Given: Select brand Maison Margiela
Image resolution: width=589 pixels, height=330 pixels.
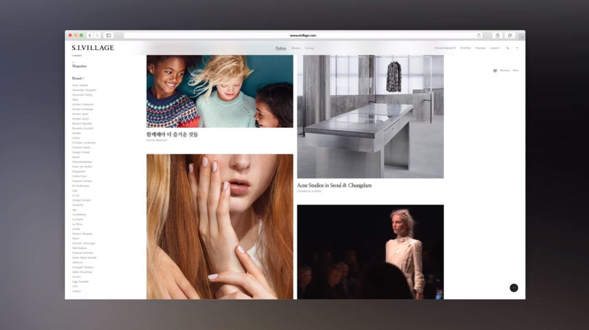Looking at the screenshot, I should point(82,234).
